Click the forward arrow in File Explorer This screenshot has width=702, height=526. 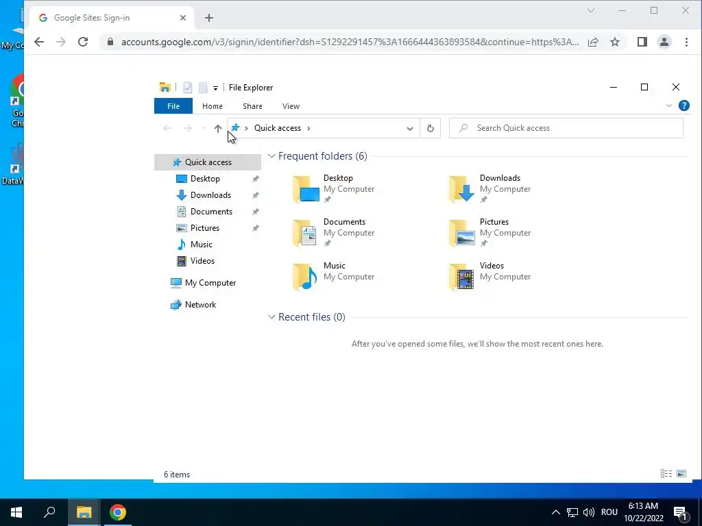188,128
